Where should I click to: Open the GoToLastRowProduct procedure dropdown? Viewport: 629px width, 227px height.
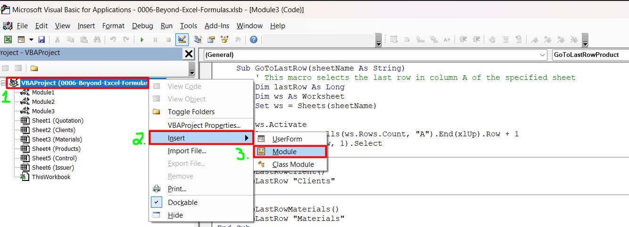[590, 55]
